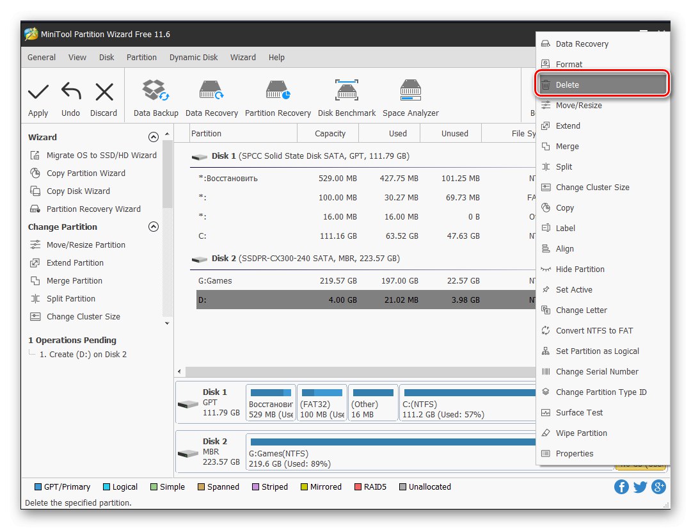The height and width of the screenshot is (530, 691).
Task: Click the horizontal scrollbar left arrow
Action: point(179,371)
